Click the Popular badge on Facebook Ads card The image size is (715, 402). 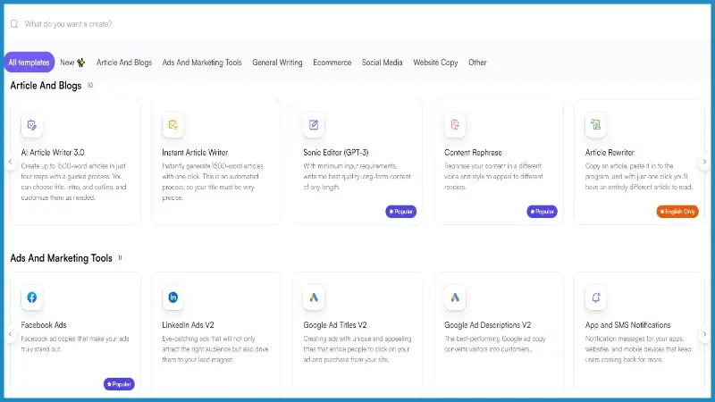[x=119, y=384]
